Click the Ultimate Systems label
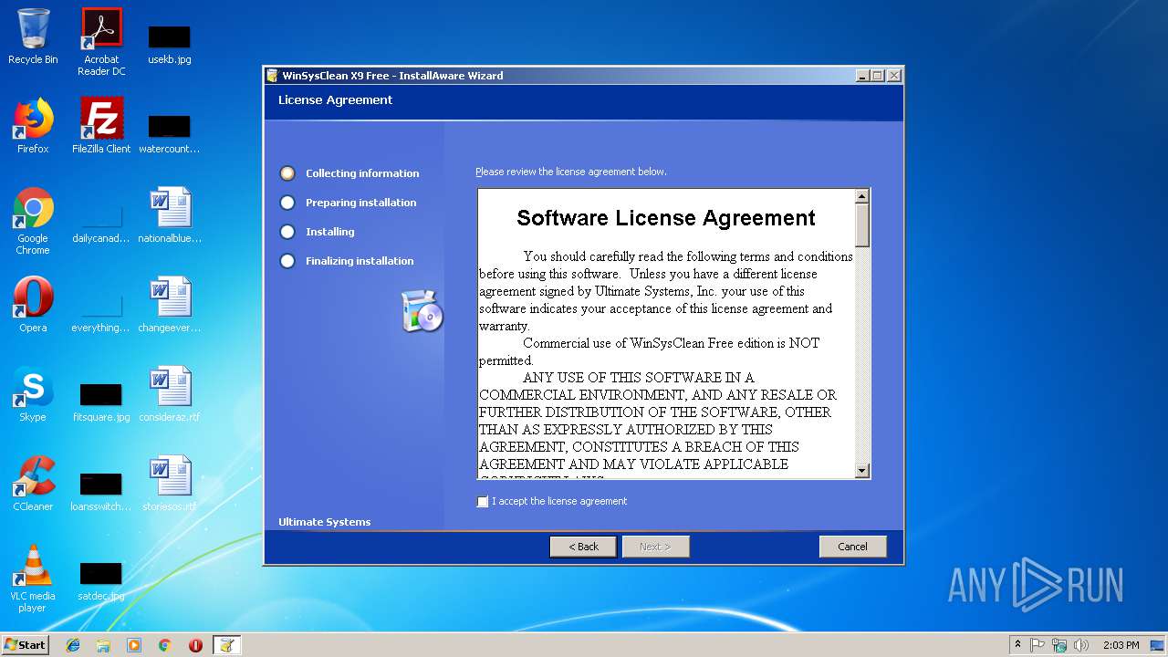 324,522
